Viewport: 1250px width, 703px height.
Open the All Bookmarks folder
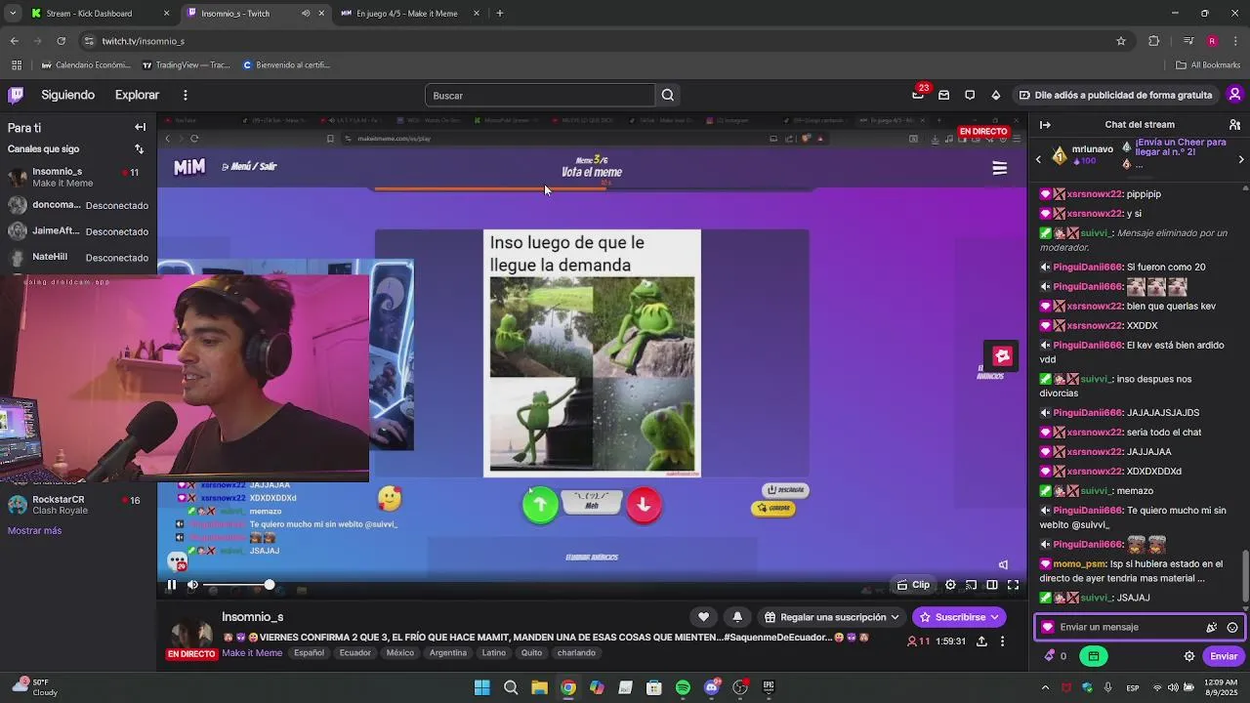(x=1208, y=65)
